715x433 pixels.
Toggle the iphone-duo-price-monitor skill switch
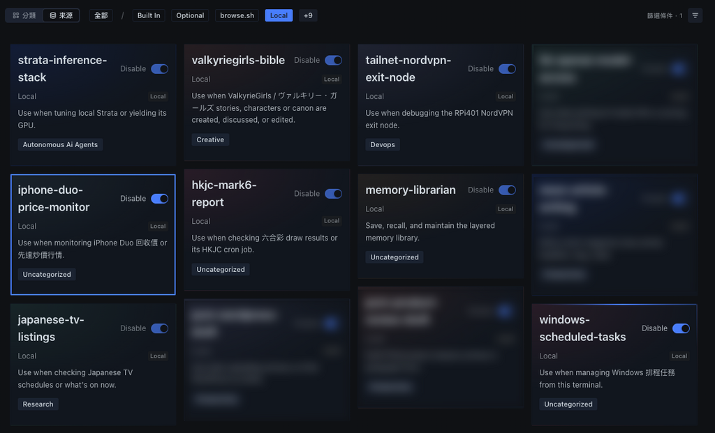pos(160,199)
